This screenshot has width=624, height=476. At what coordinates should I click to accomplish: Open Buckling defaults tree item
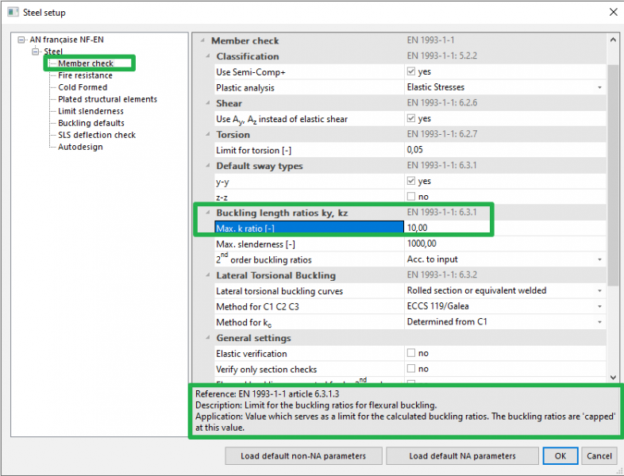(x=91, y=123)
